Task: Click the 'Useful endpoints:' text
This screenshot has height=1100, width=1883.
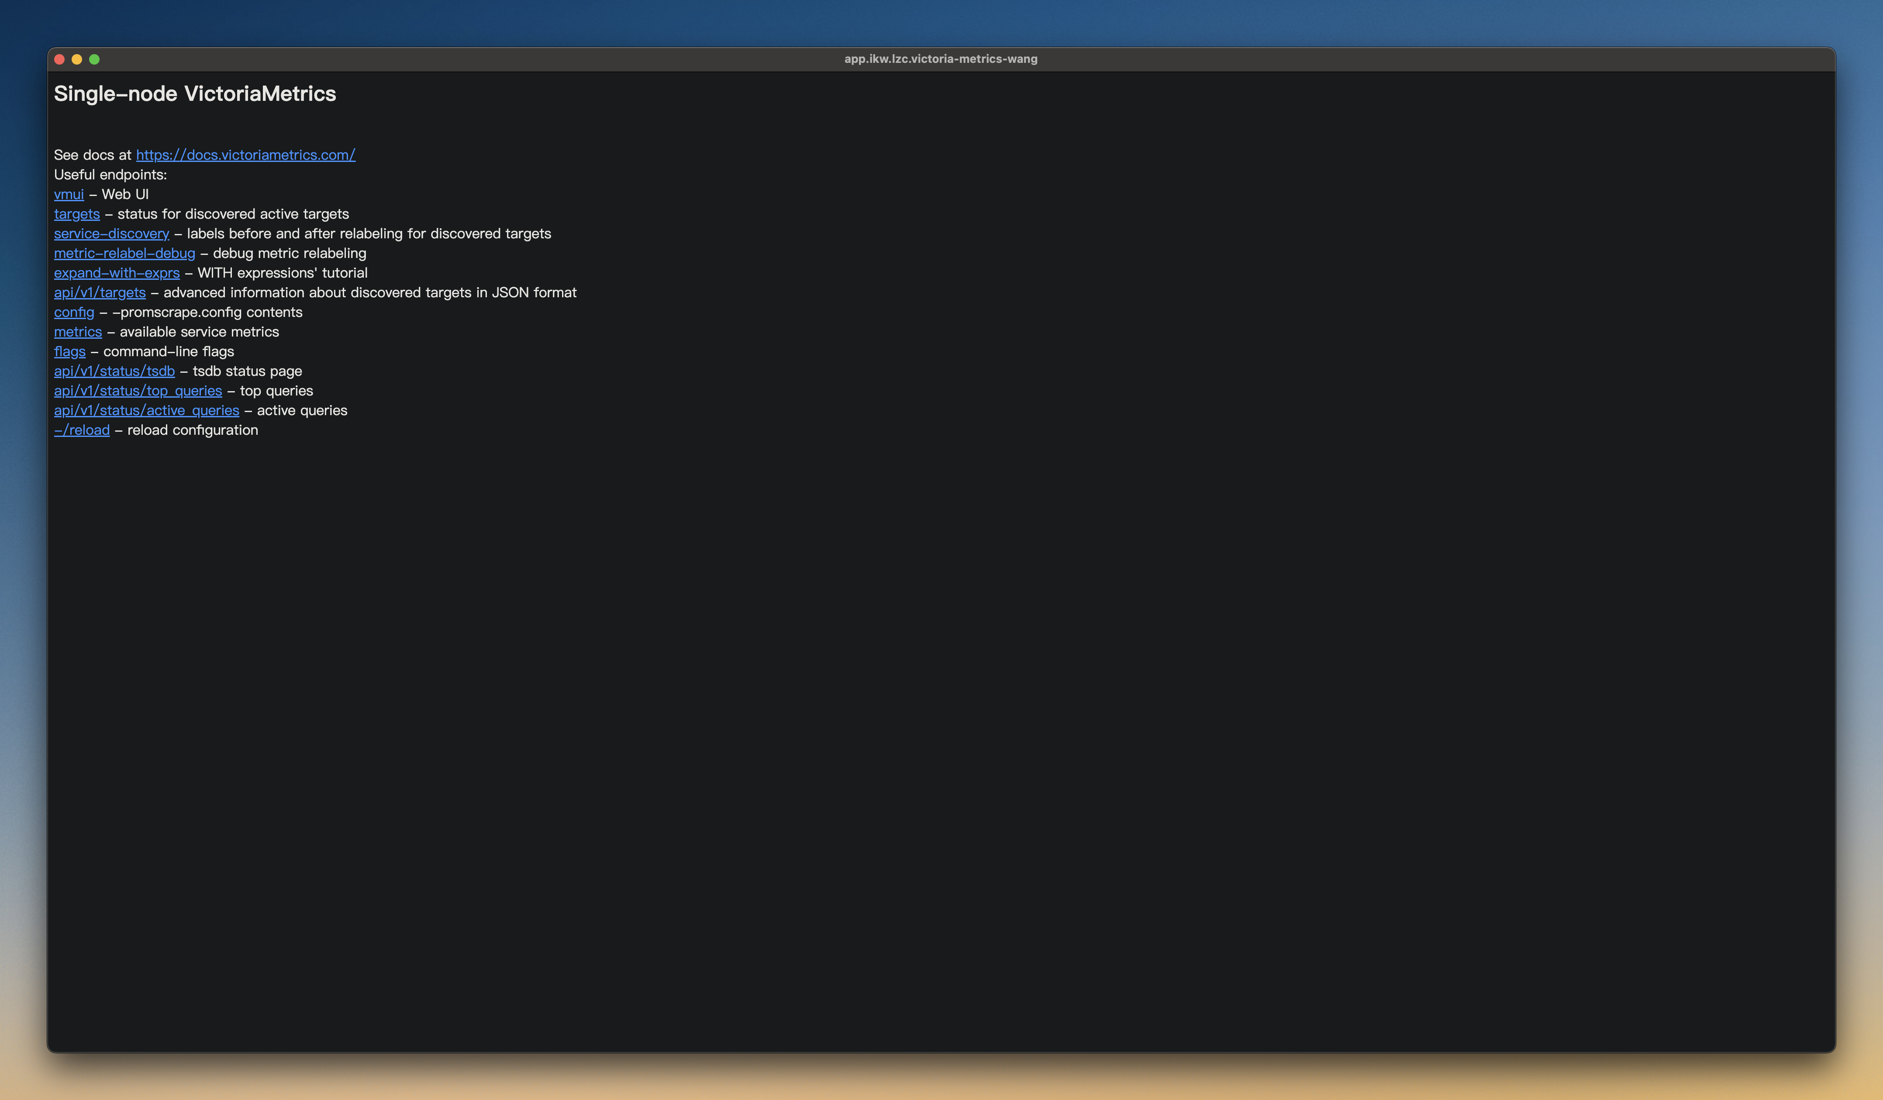Action: (x=110, y=174)
